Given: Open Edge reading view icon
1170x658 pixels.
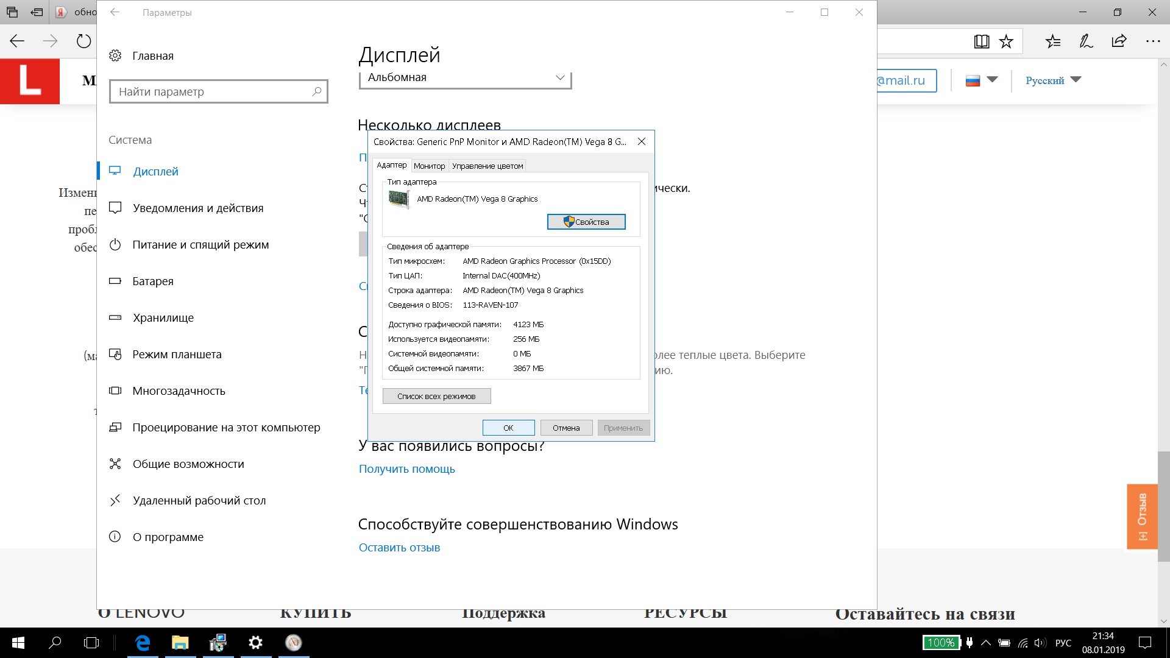Looking at the screenshot, I should [x=981, y=41].
